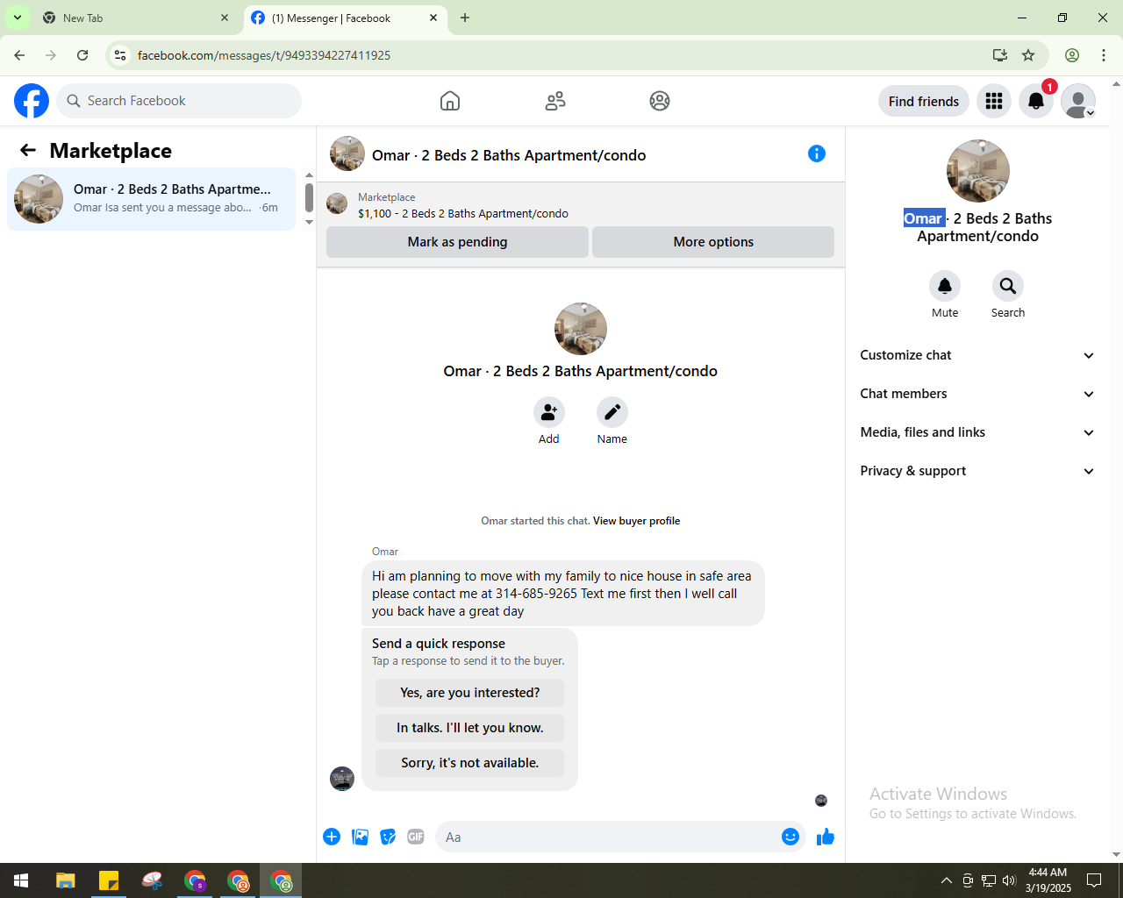
Task: Mark the listing as pending
Action: (457, 242)
